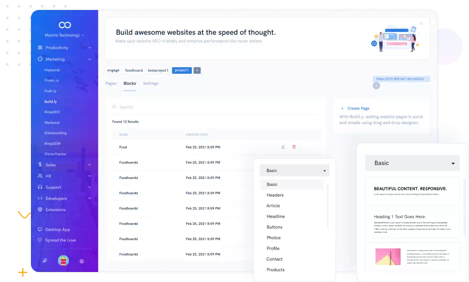Click the round plus button under URL

pyautogui.click(x=376, y=86)
